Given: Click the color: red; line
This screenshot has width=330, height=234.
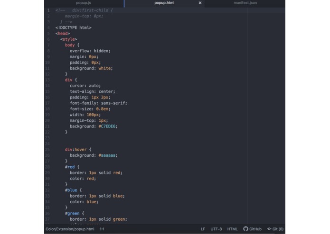Looking at the screenshot, I should (x=83, y=179).
